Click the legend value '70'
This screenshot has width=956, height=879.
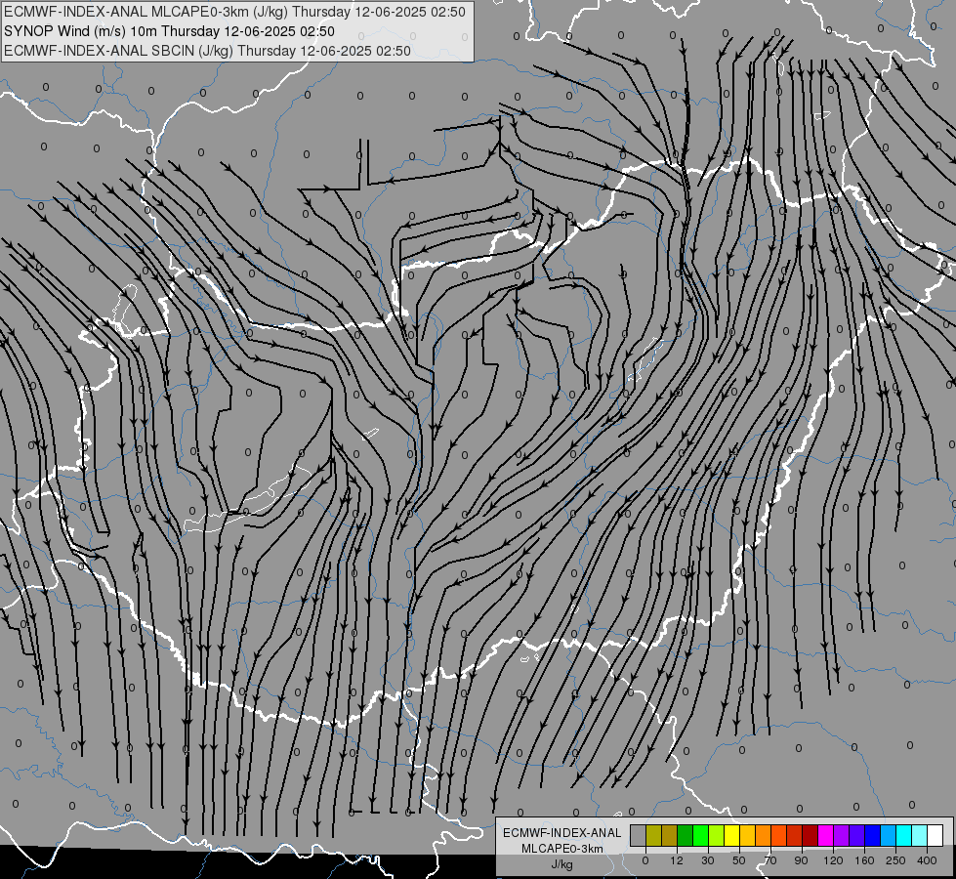click(770, 860)
